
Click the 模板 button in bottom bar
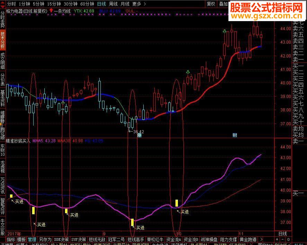[21, 239]
